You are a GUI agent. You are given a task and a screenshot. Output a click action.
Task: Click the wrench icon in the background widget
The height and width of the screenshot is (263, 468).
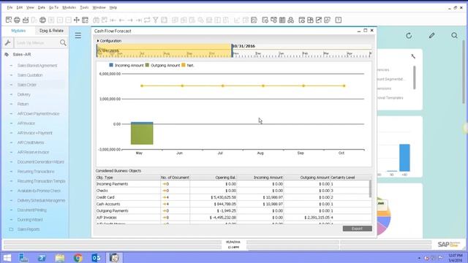pyautogui.click(x=413, y=56)
